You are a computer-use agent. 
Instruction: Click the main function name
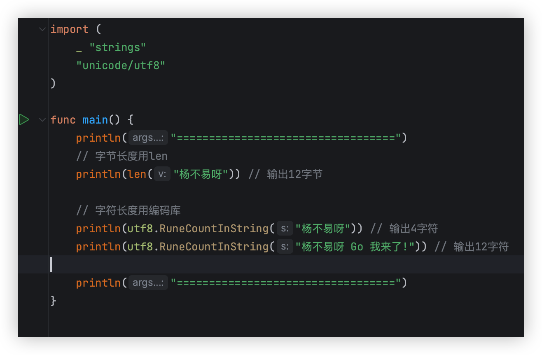pyautogui.click(x=95, y=120)
